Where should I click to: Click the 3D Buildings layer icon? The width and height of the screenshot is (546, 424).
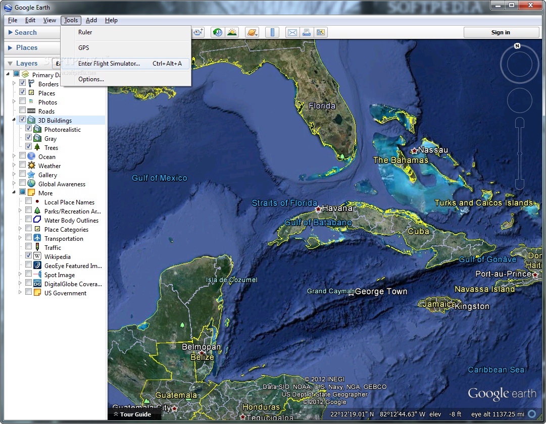31,120
